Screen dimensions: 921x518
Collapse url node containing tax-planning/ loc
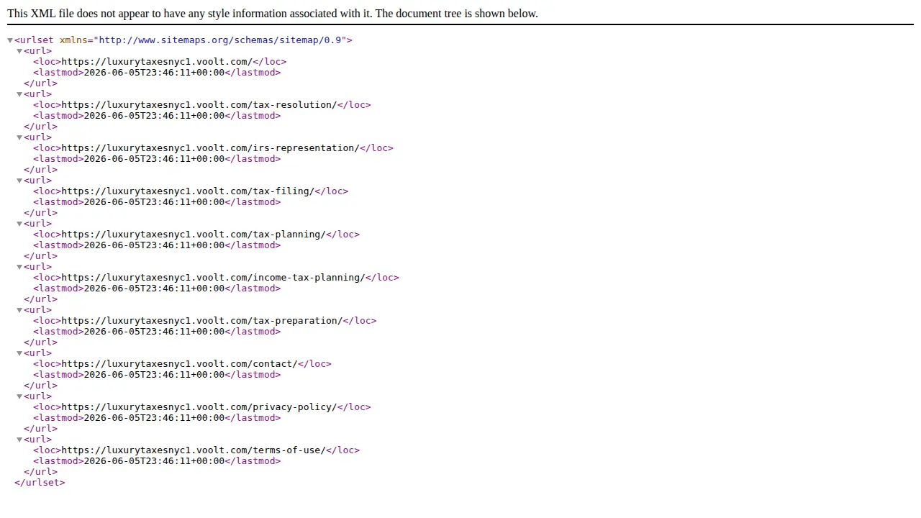[x=19, y=224]
